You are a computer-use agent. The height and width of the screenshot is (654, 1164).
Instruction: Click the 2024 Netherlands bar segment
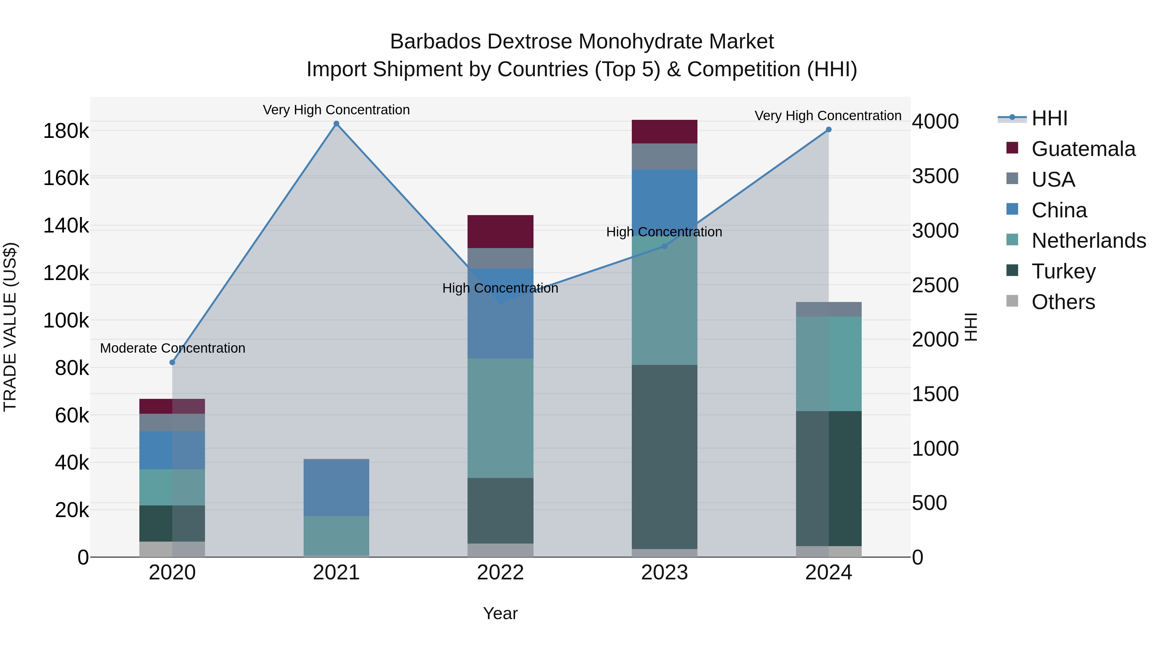tap(828, 364)
